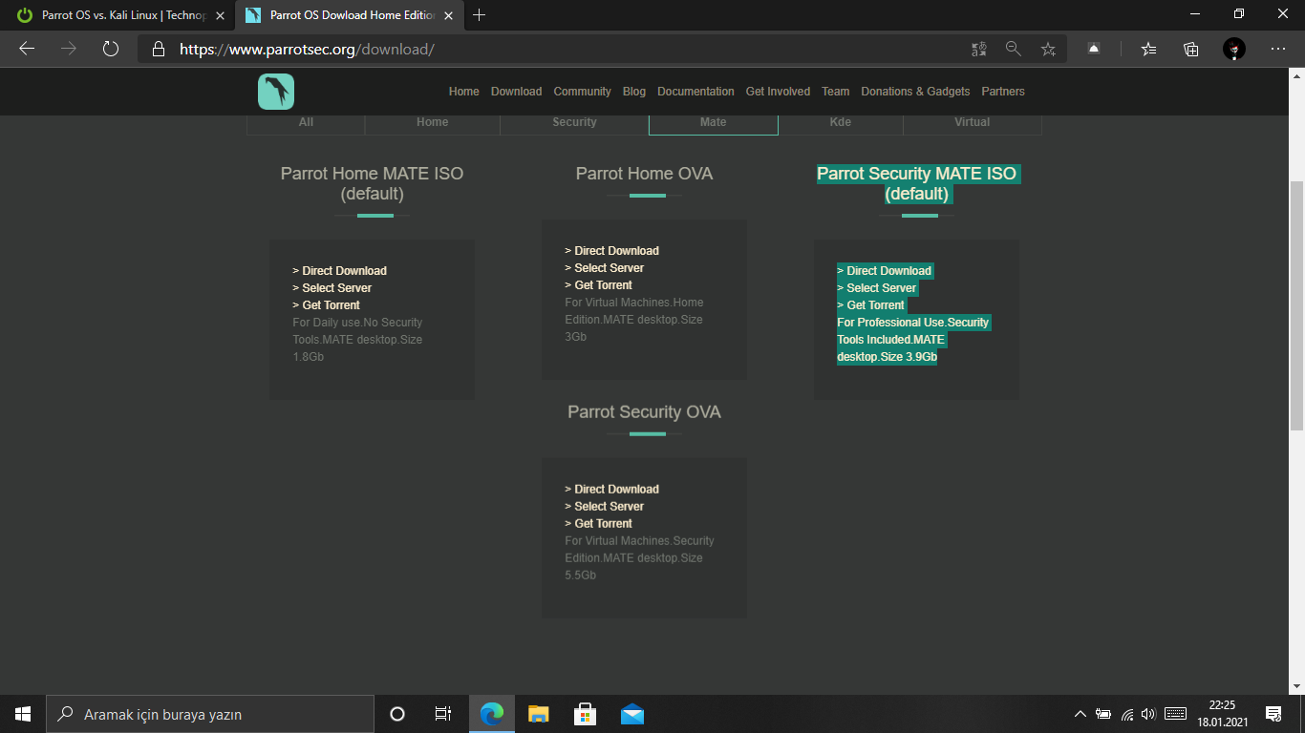
Task: Click the touch keyboard tray icon
Action: 1176,714
